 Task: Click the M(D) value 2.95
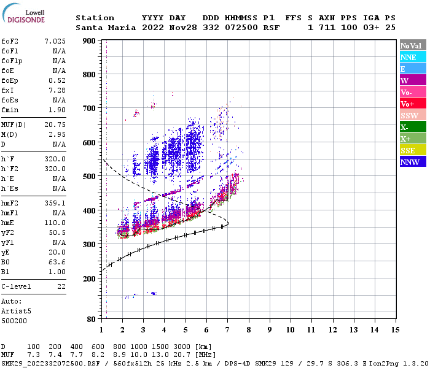pyautogui.click(x=57, y=135)
